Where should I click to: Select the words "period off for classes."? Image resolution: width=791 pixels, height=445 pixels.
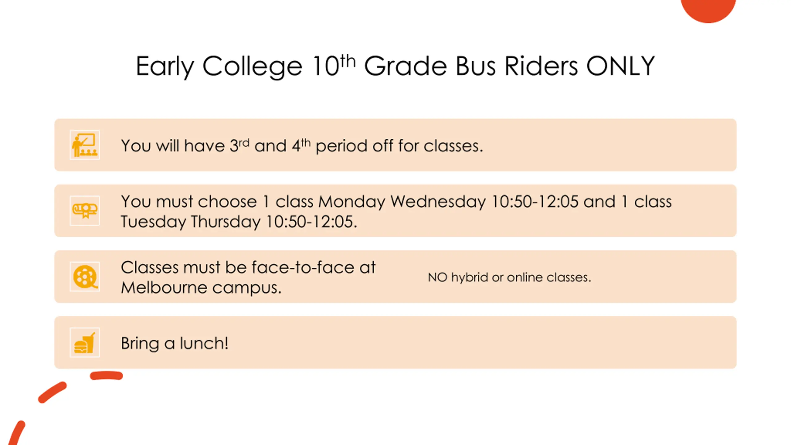point(399,146)
